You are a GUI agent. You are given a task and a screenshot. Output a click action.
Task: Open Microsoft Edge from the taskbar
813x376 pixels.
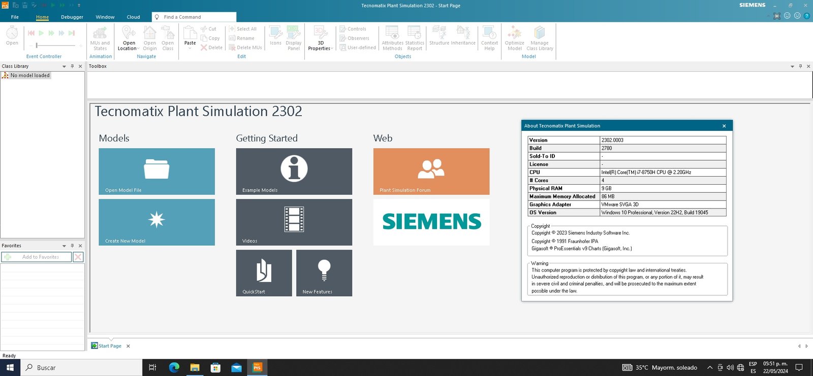pyautogui.click(x=174, y=367)
